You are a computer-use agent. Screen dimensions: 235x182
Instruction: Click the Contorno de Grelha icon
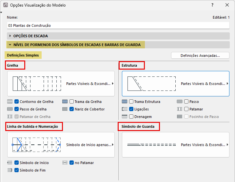click(x=10, y=102)
